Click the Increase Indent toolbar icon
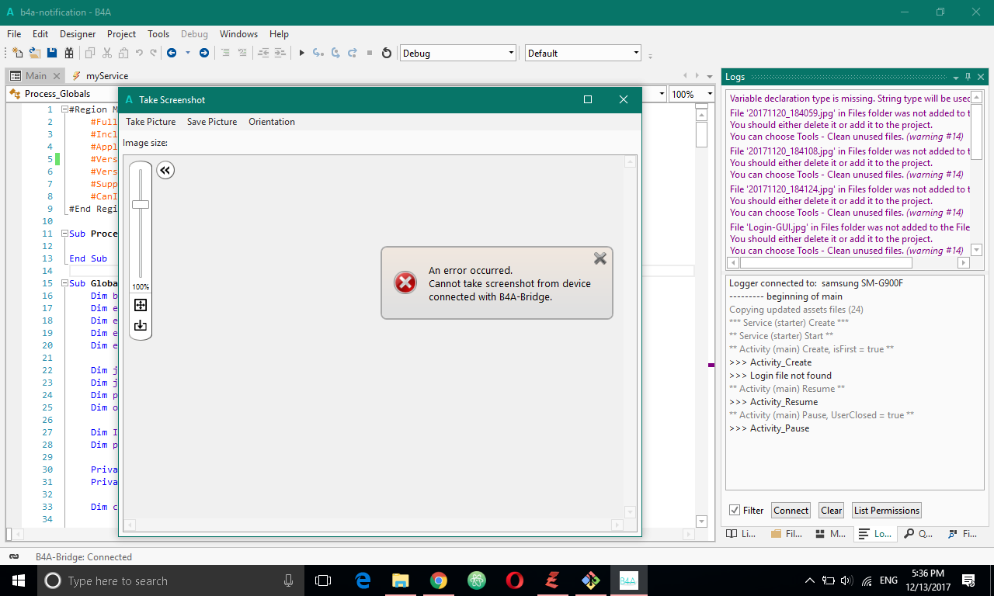The height and width of the screenshot is (596, 994). (x=281, y=53)
